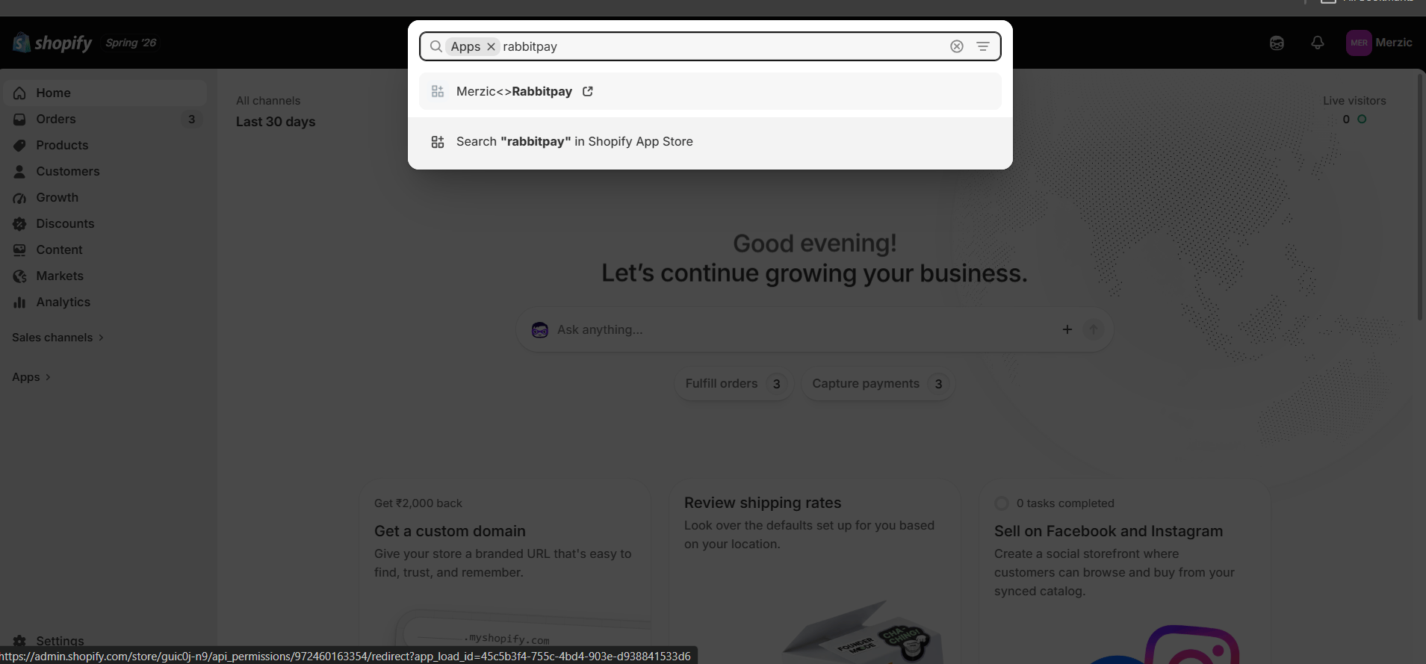
Task: Click the App Store search plus-grid icon
Action: pyautogui.click(x=438, y=141)
